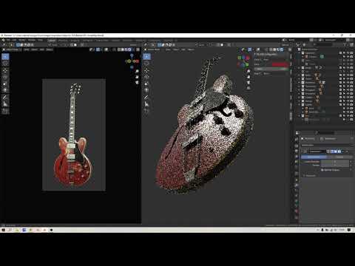355x266 pixels.
Task: Toggle Subdivision modifier render visibility
Action: pyautogui.click(x=339, y=151)
